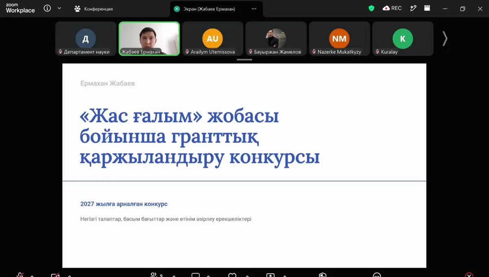Click the gallery strip resize handle bar
Viewport: 489px width, 277px height.
[244, 60]
